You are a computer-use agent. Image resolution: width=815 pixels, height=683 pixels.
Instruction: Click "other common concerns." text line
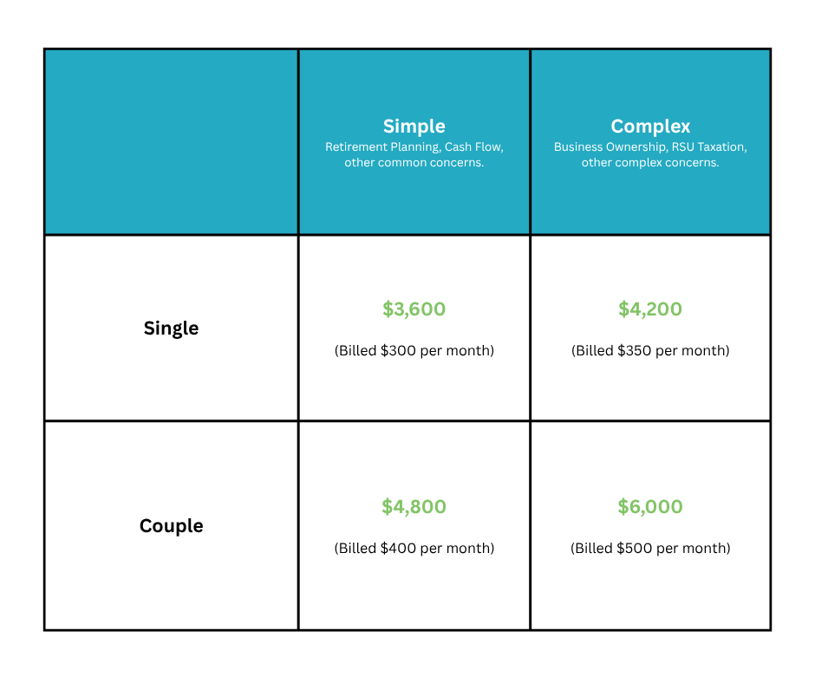pyautogui.click(x=414, y=163)
